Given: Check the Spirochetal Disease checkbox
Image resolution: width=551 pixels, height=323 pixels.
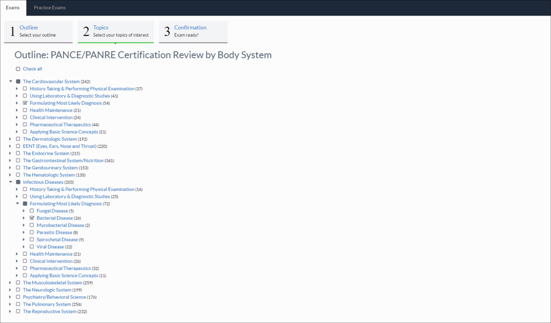Looking at the screenshot, I should pyautogui.click(x=32, y=240).
